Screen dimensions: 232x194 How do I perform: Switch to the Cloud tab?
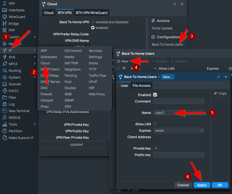(49, 13)
